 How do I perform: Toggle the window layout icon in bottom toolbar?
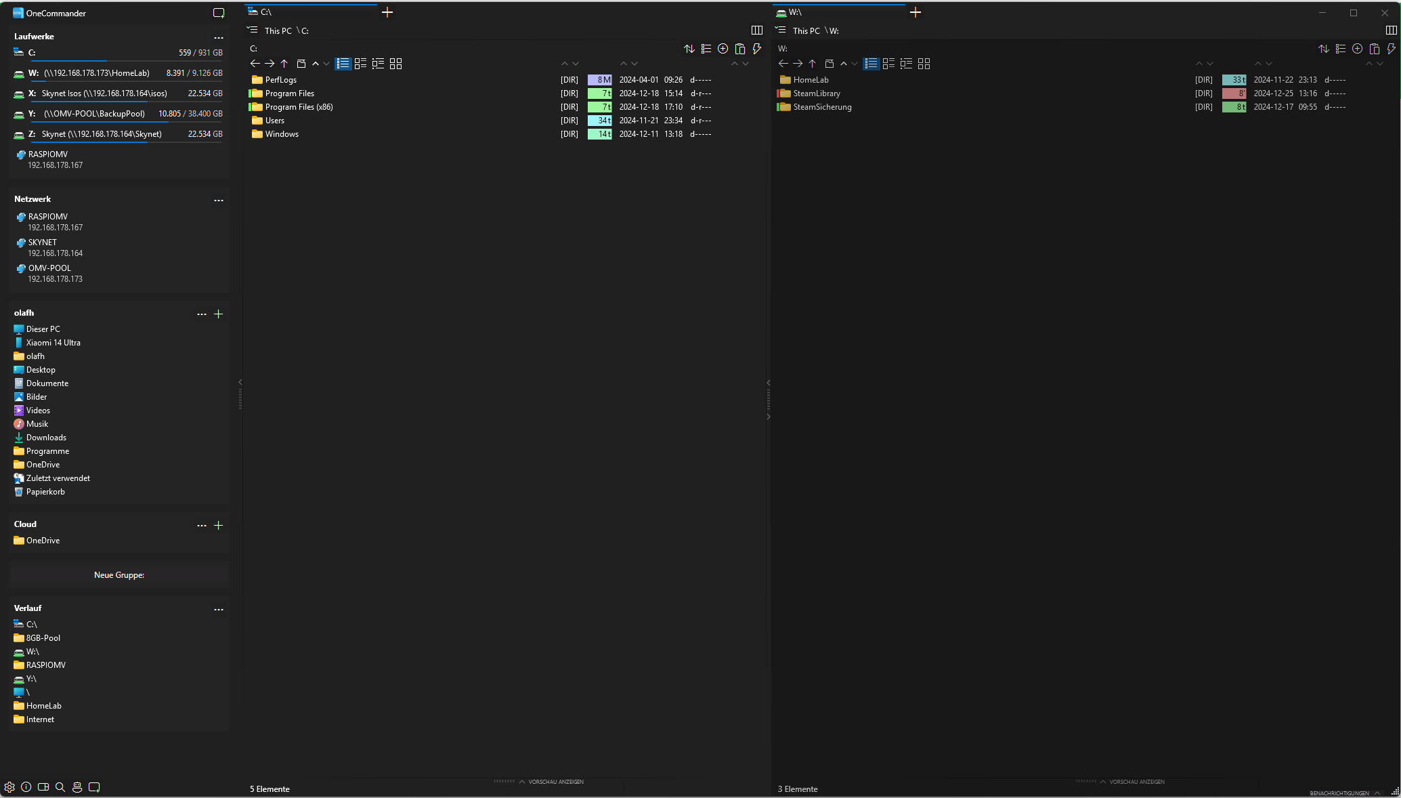pyautogui.click(x=43, y=787)
